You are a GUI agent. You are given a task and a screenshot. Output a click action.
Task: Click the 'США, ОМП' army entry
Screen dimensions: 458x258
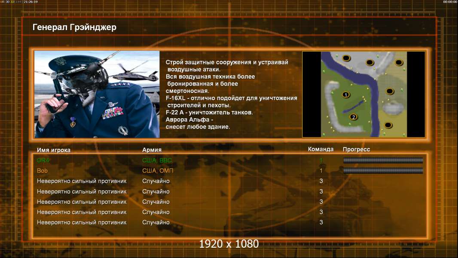point(158,171)
